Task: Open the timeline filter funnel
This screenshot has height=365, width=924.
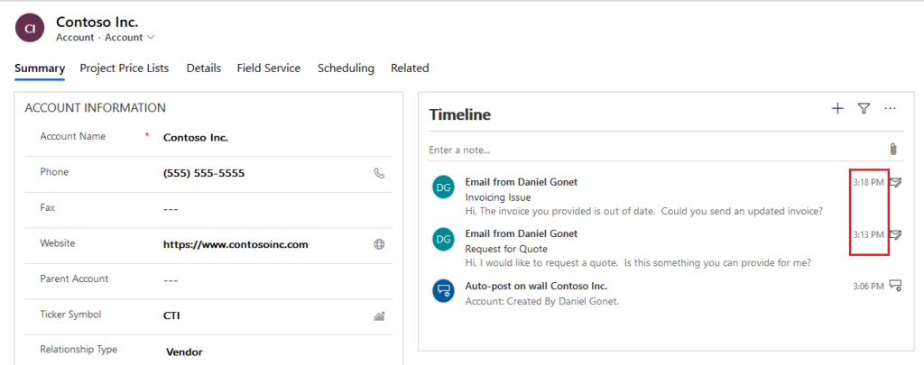Action: point(864,108)
